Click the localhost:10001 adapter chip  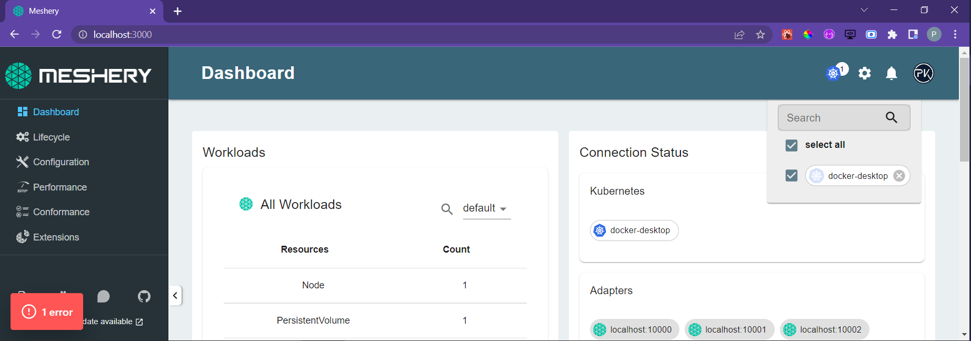729,329
